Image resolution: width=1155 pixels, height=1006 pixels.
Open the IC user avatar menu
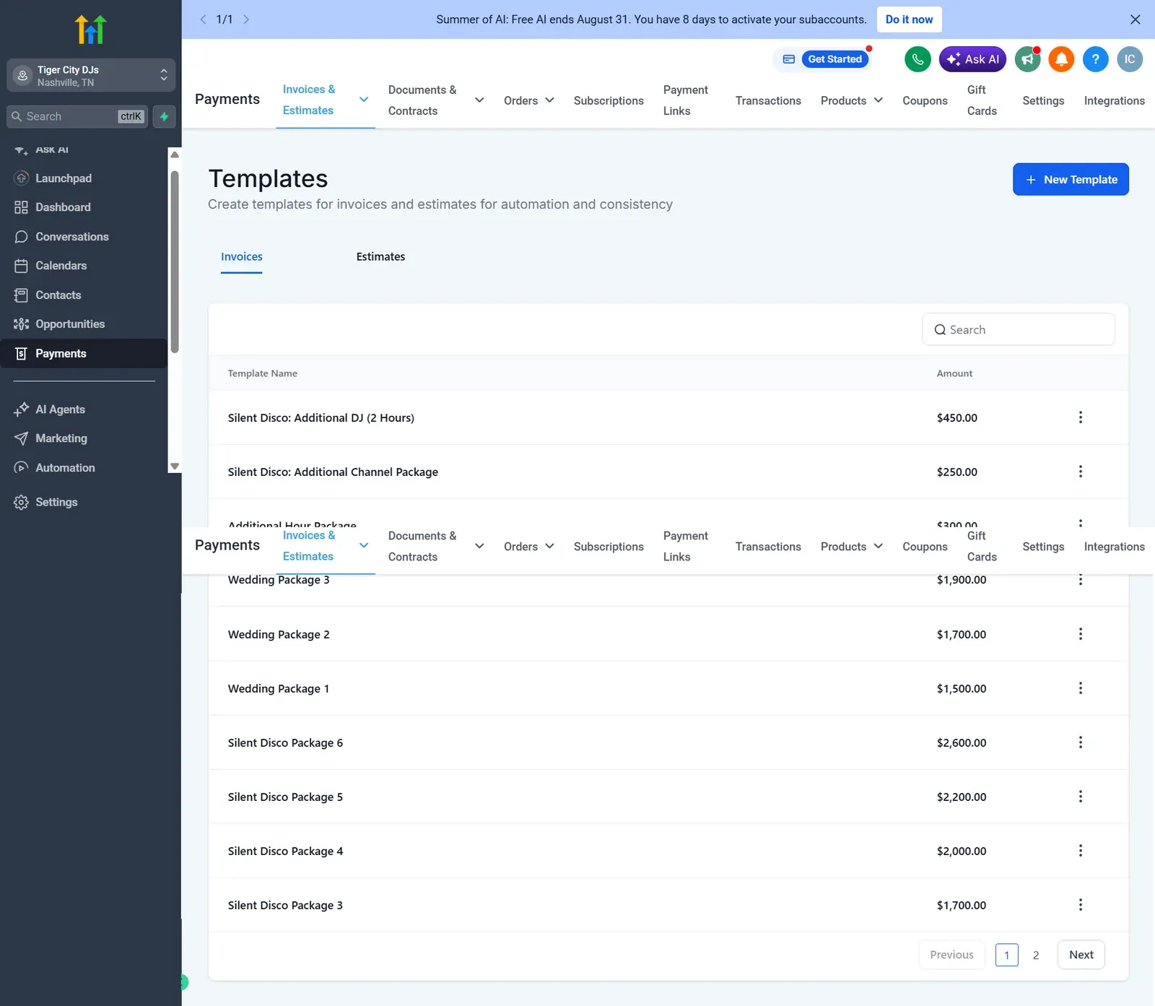pyautogui.click(x=1130, y=59)
